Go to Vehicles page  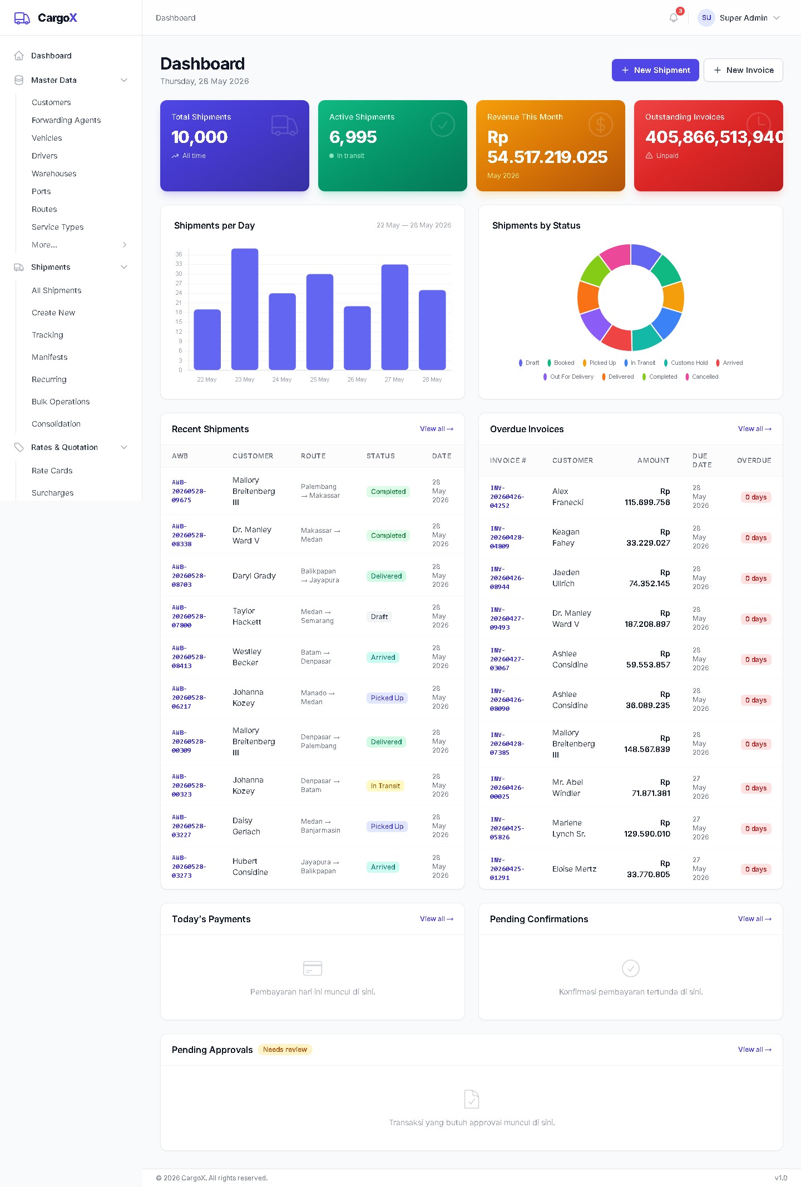click(47, 138)
